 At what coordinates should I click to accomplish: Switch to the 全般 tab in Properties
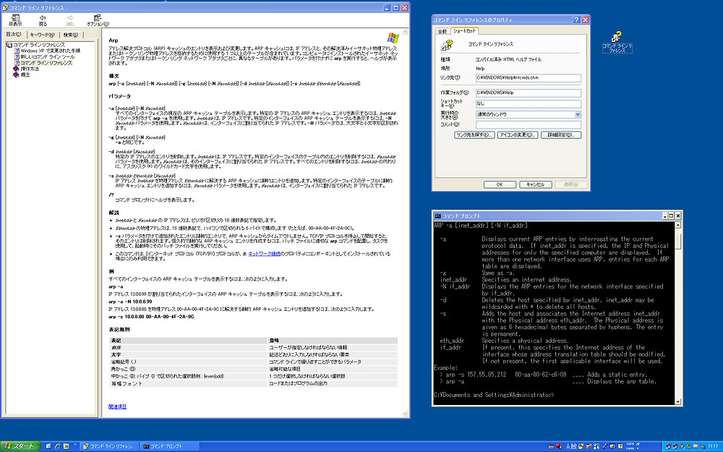click(442, 31)
